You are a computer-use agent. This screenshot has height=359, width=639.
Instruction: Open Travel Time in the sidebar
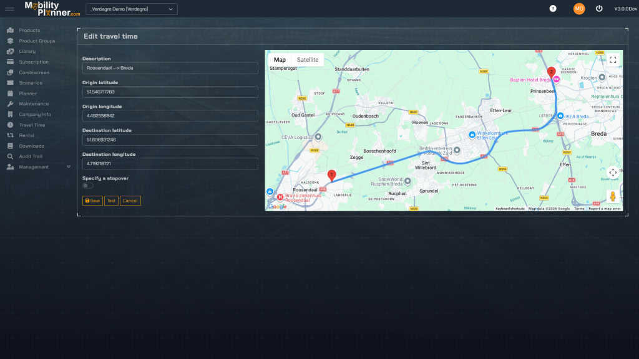[31, 125]
